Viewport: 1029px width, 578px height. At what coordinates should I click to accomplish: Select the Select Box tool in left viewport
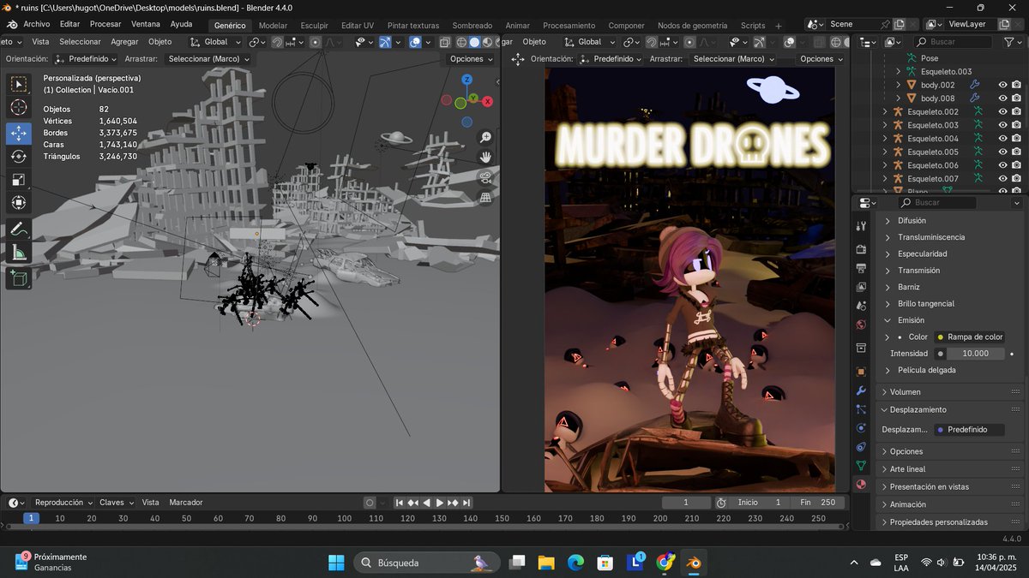click(18, 84)
